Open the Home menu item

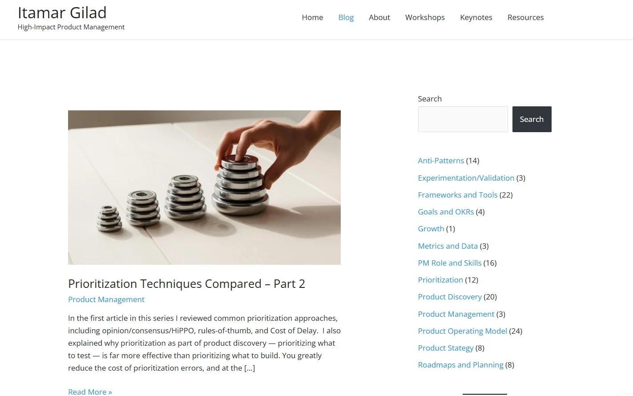coord(312,17)
